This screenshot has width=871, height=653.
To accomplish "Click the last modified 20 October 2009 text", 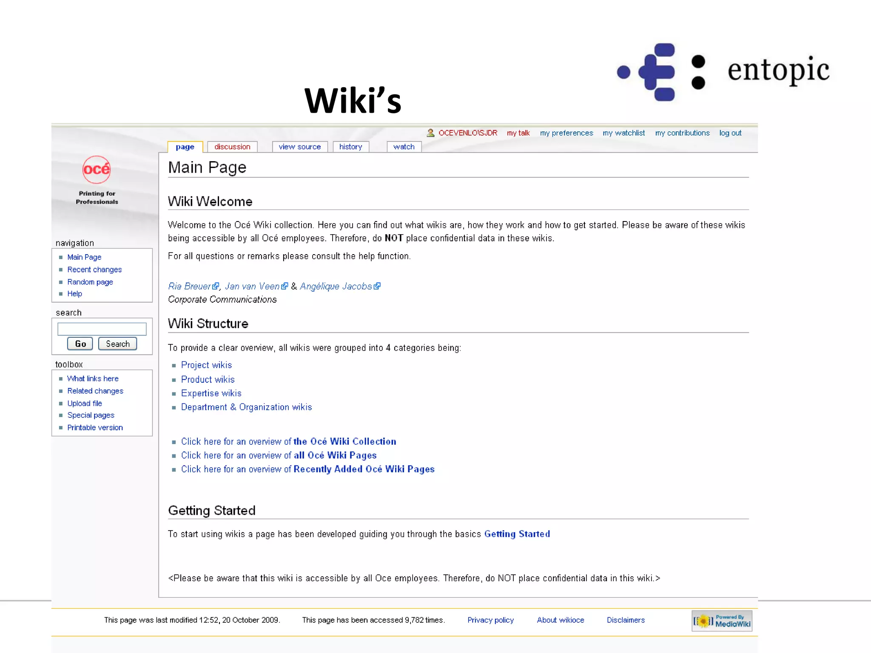I will click(192, 620).
